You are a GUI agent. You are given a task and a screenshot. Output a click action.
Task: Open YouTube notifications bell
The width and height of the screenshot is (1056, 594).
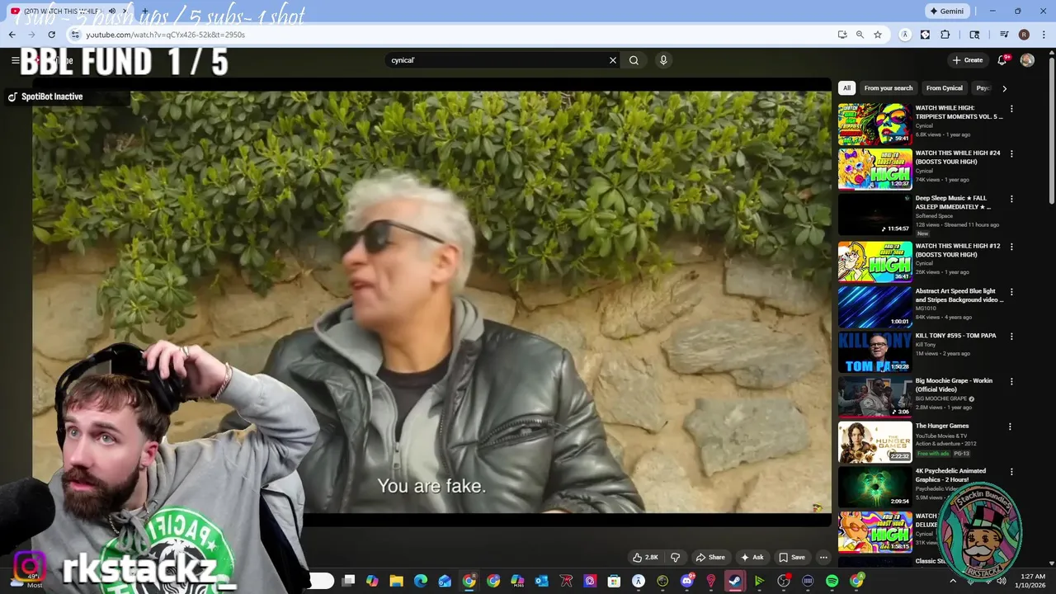[1002, 60]
